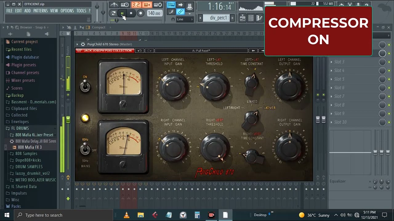Show browser all files tab icon
This screenshot has height=221, width=394.
coord(29,34)
